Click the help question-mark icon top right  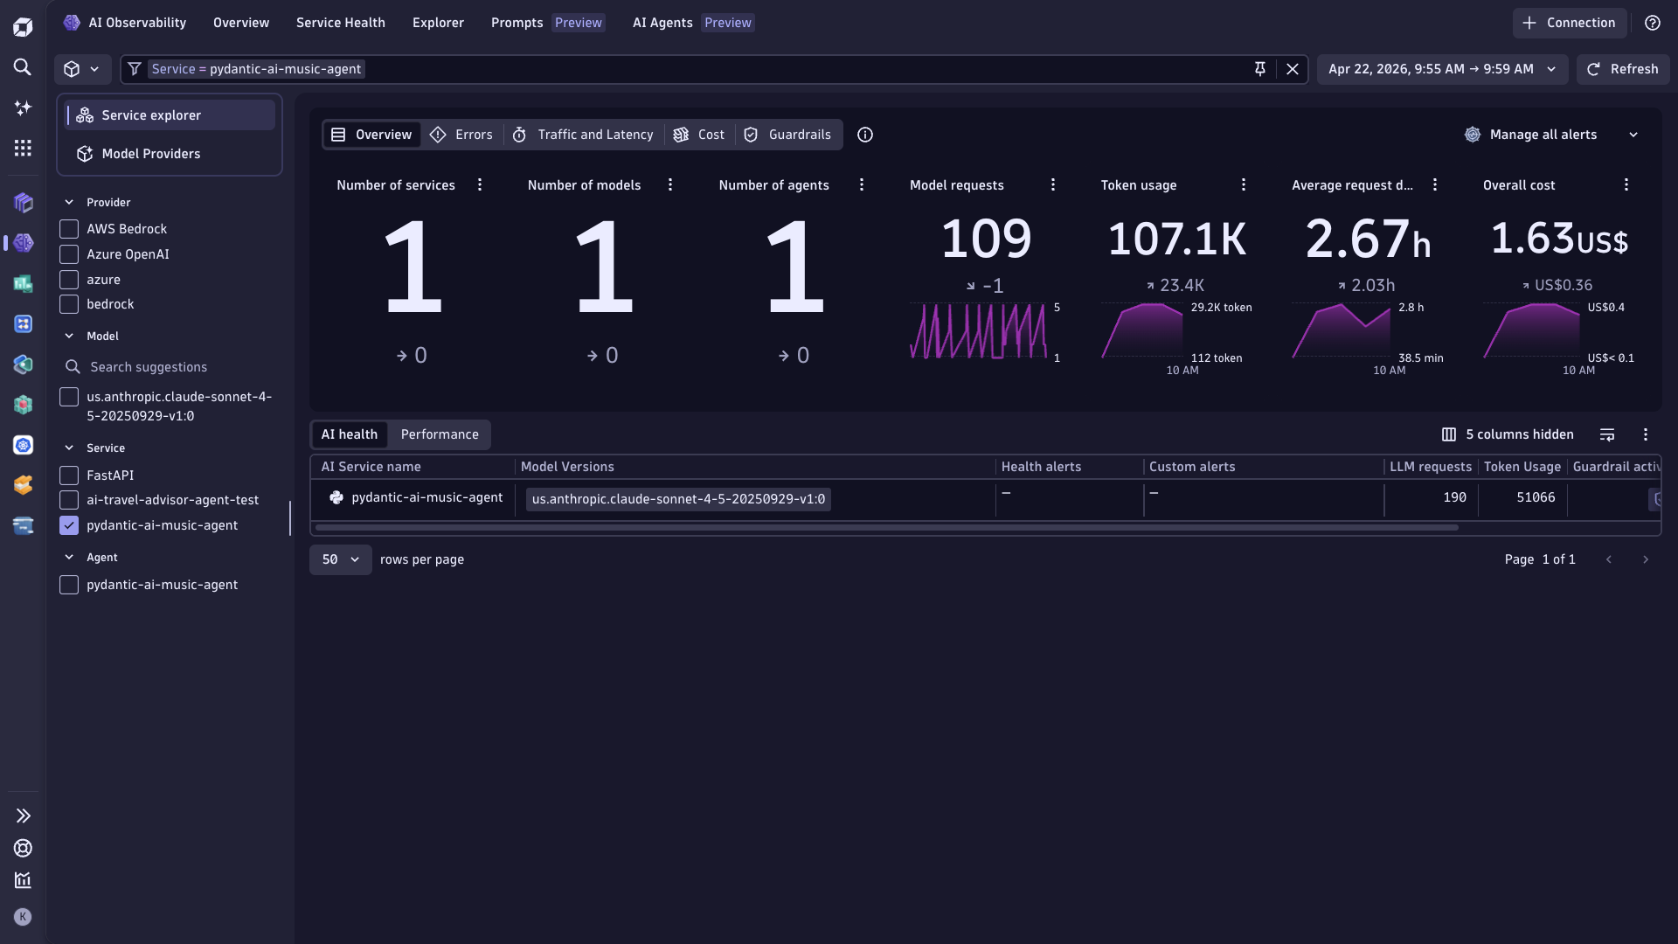(x=1653, y=23)
